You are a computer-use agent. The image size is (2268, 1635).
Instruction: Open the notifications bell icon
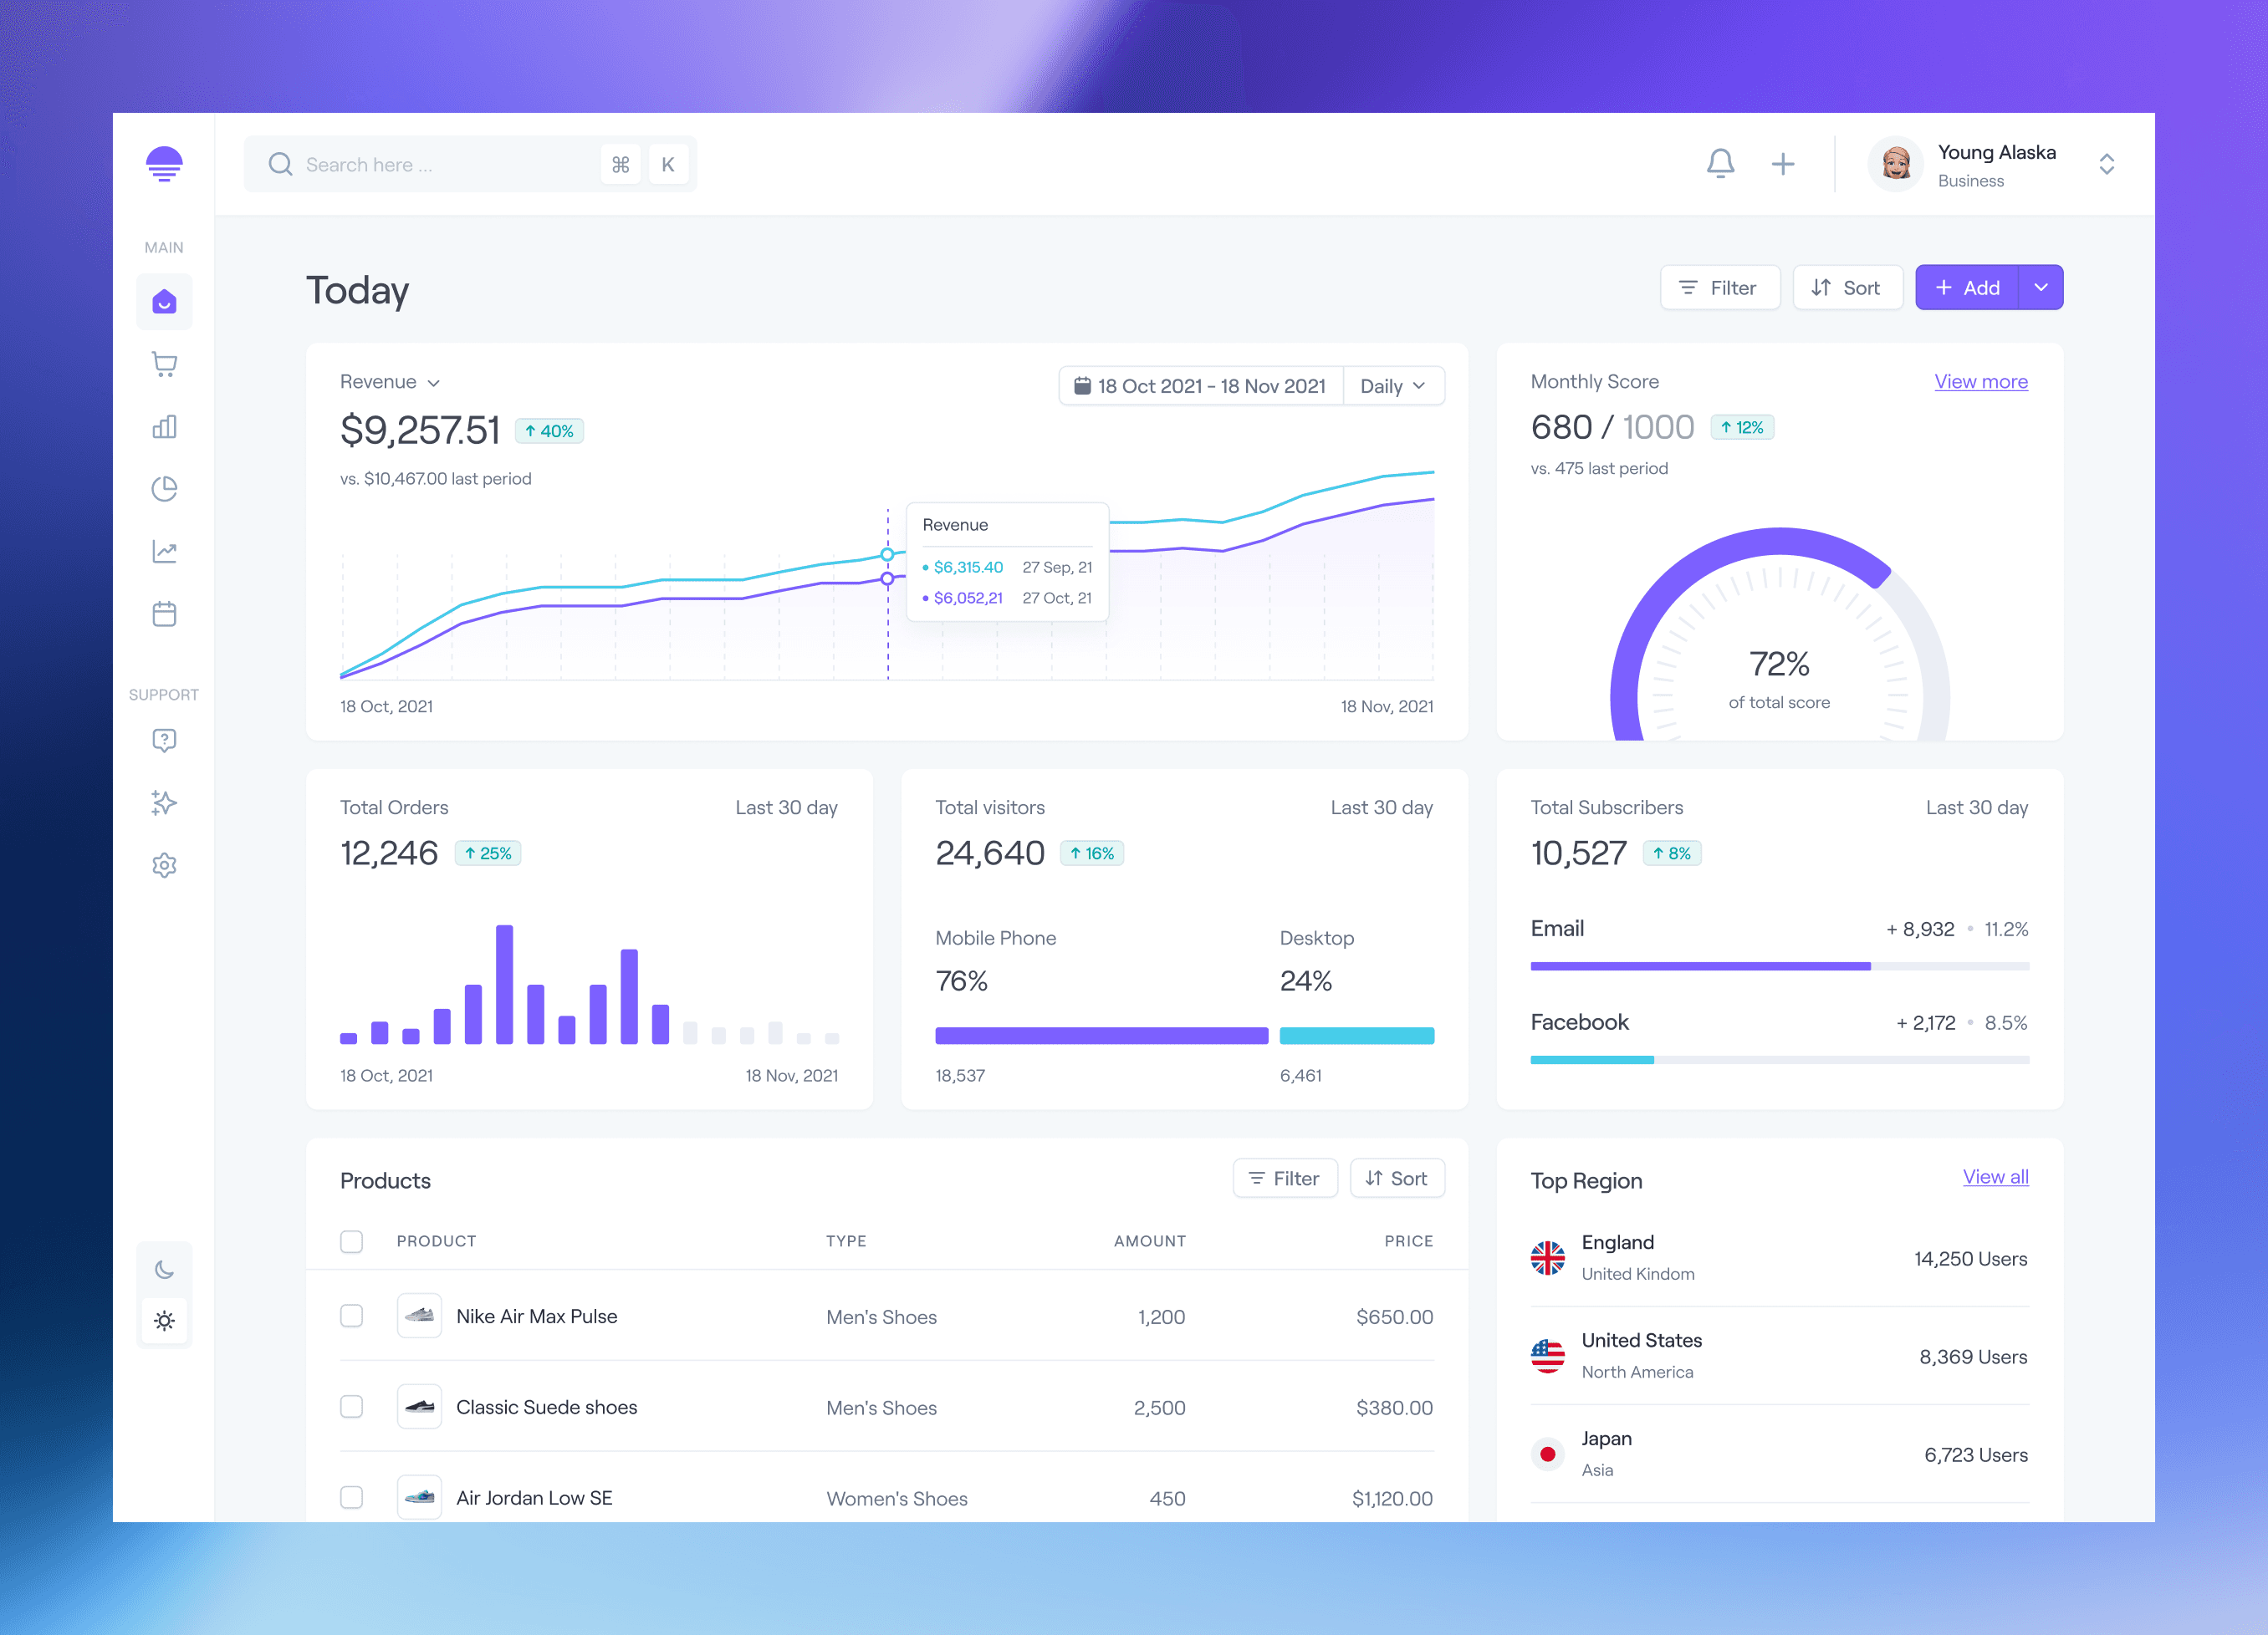point(1720,164)
